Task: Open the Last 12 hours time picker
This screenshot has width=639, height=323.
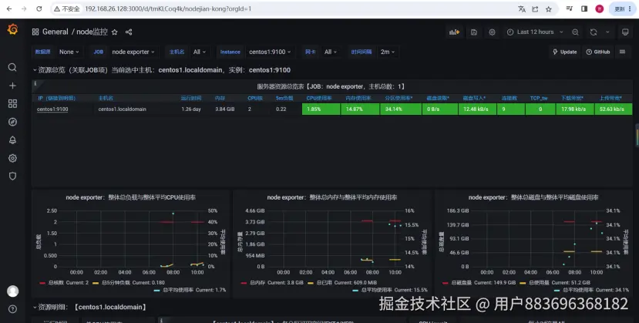Action: pos(535,32)
